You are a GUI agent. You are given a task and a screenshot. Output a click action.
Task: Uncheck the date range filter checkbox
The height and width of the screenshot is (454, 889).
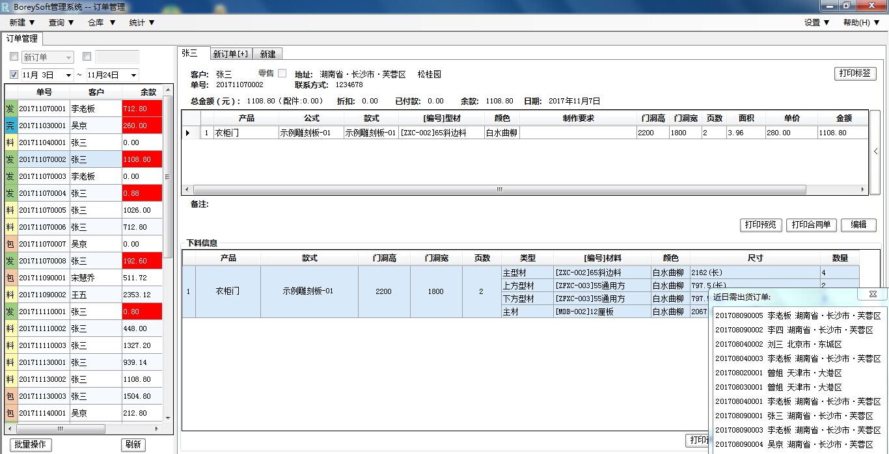(x=14, y=75)
